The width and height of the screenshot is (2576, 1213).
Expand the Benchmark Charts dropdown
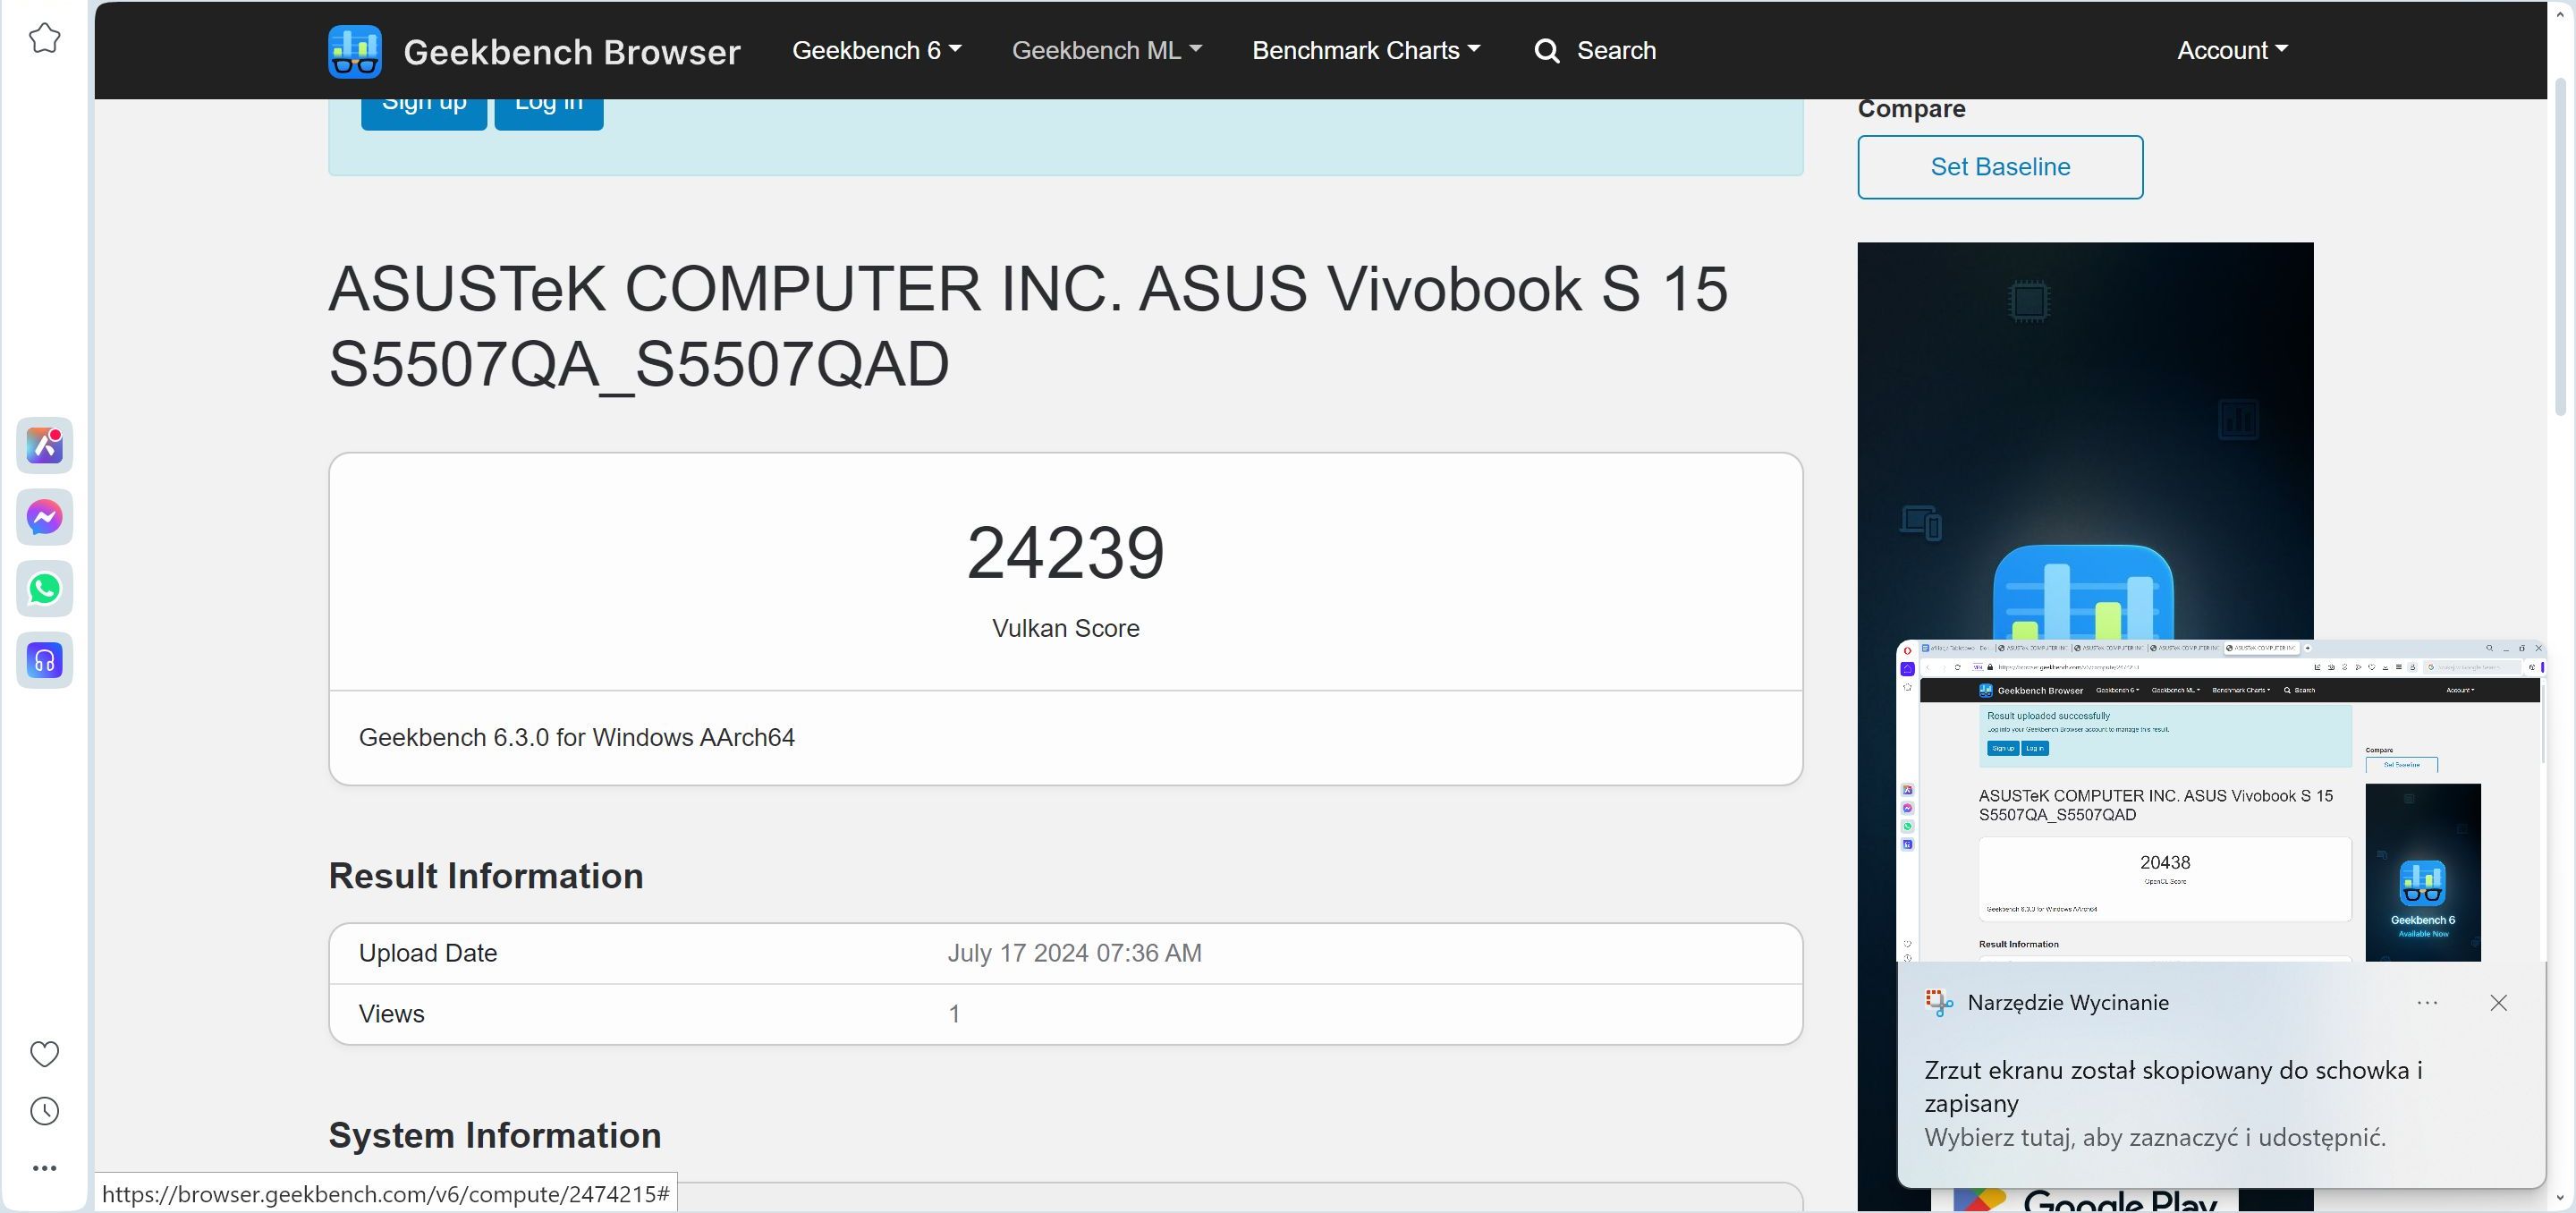pyautogui.click(x=1366, y=51)
